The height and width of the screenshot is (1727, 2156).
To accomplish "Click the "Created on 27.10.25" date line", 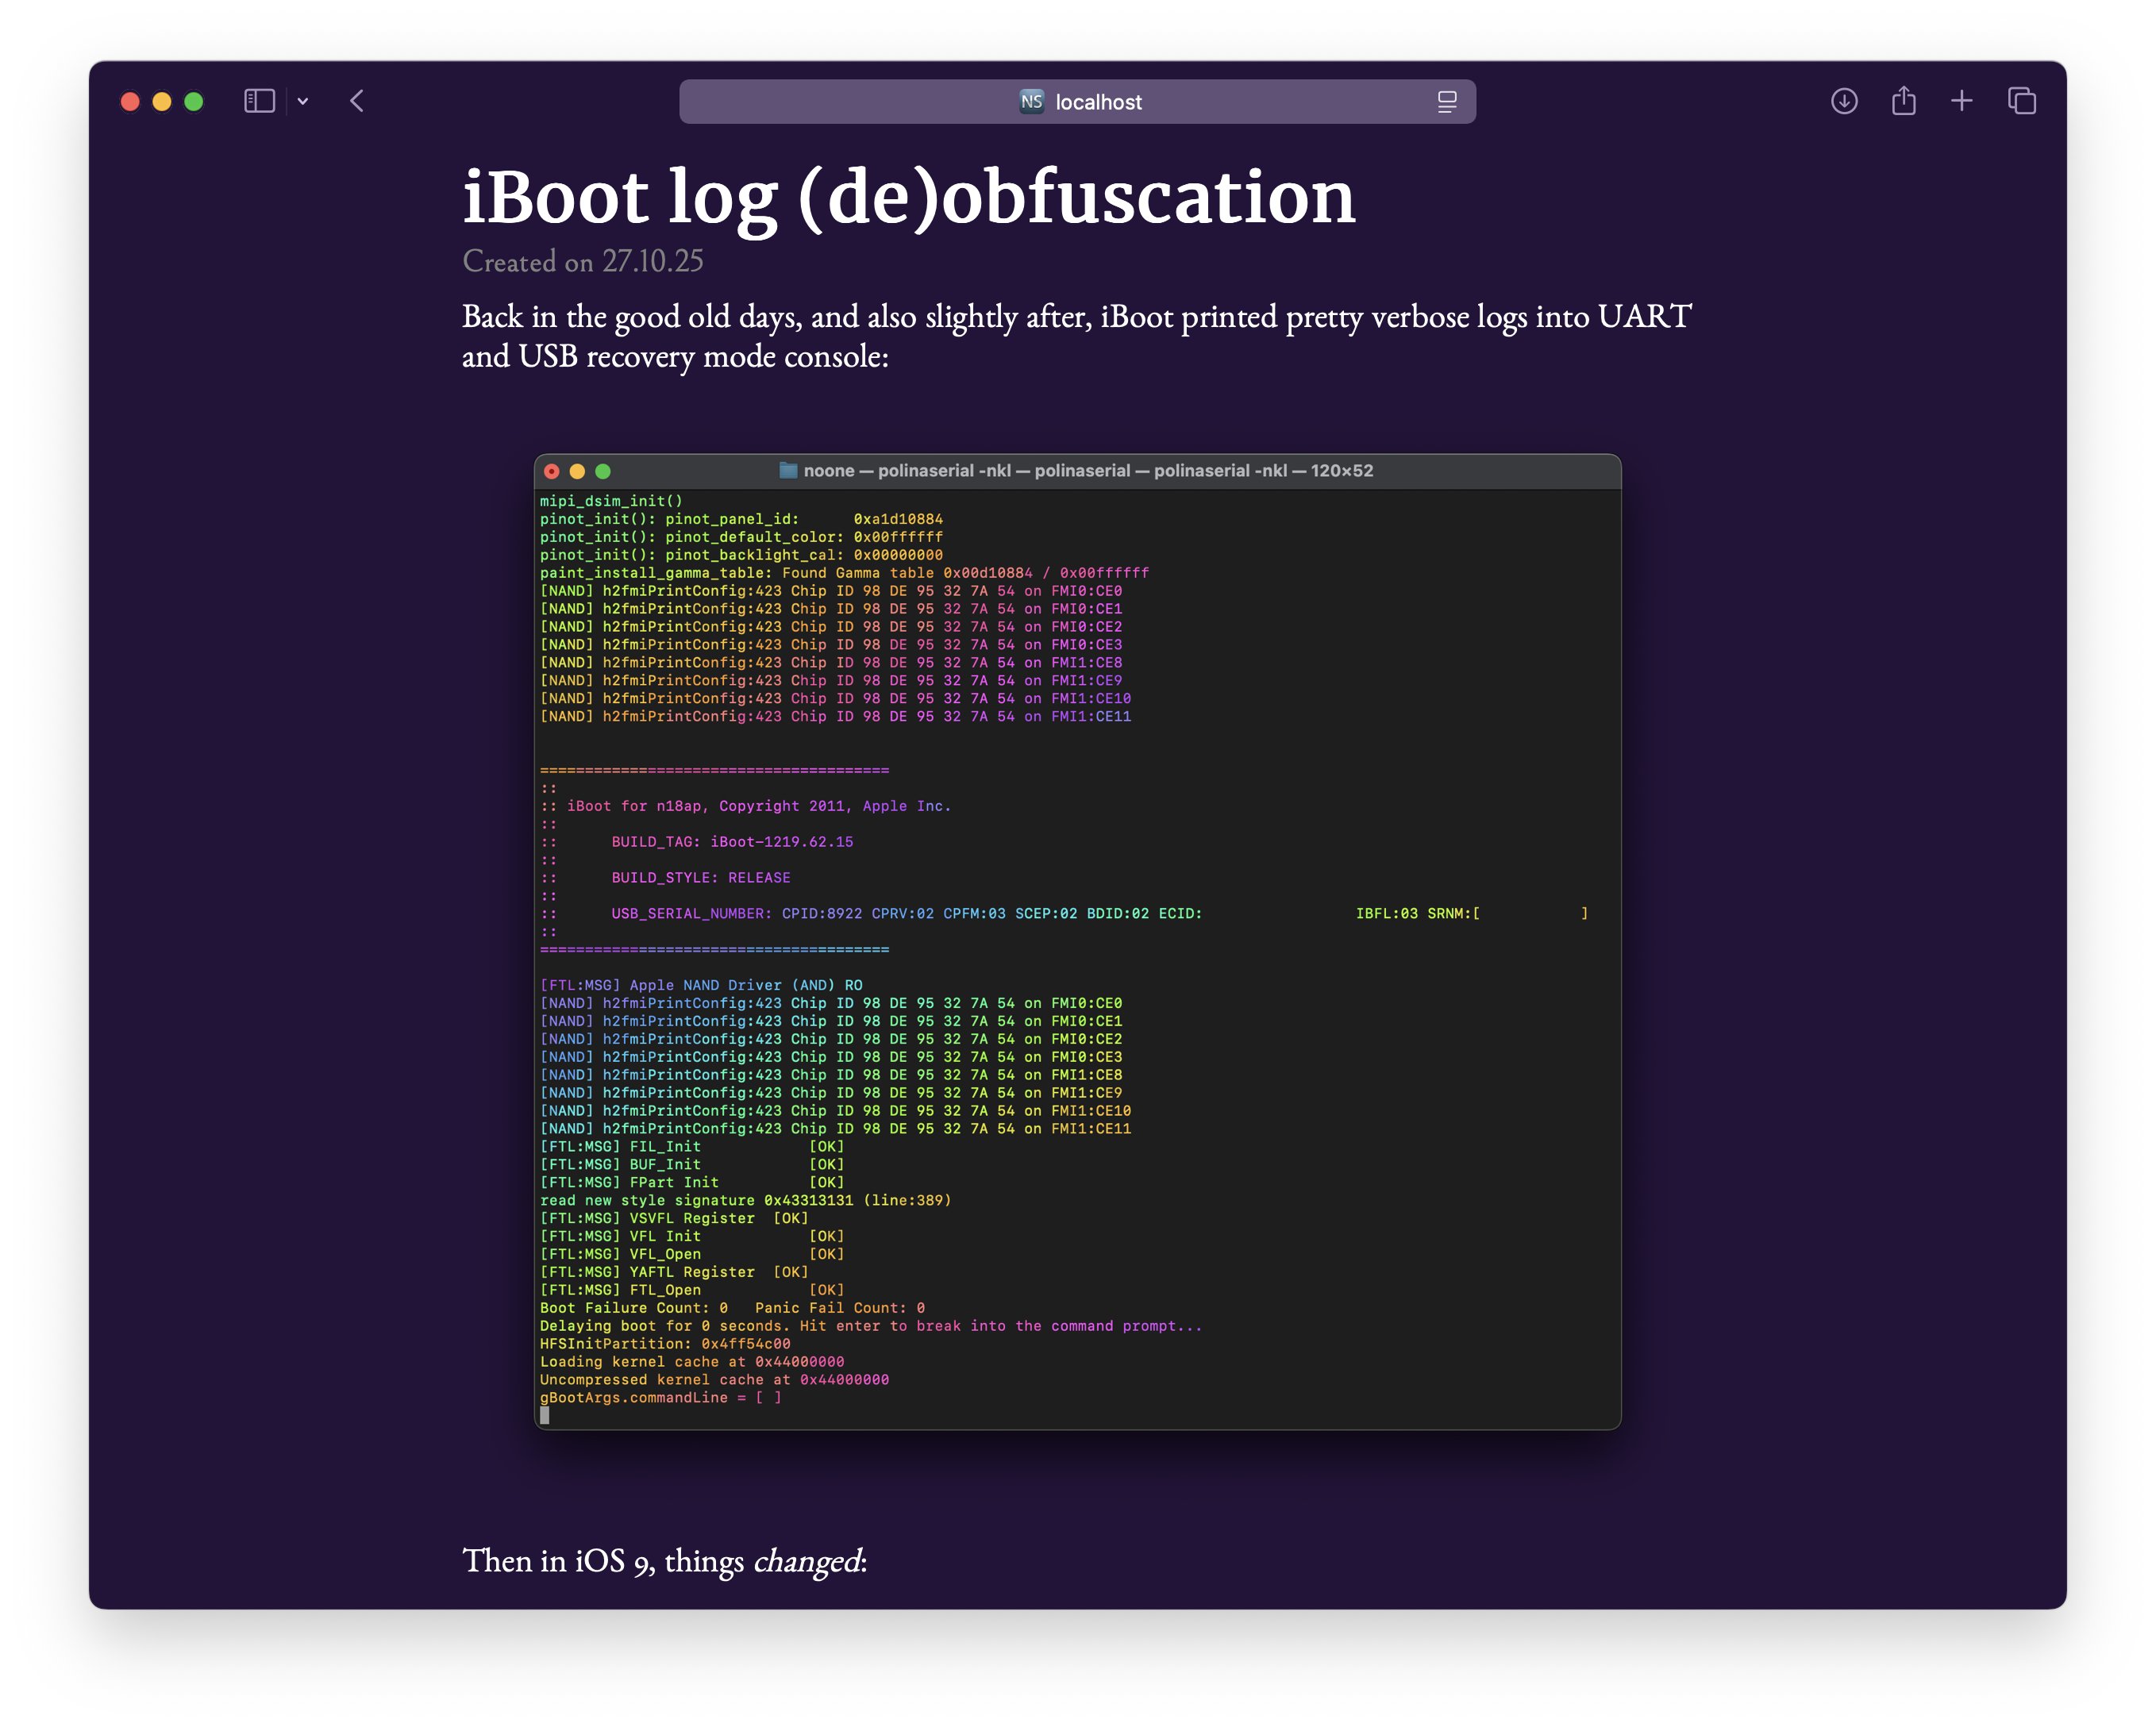I will coord(583,261).
